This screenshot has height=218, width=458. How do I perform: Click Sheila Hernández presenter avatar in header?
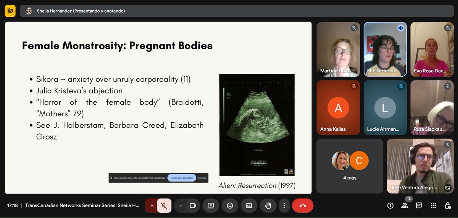[29, 11]
